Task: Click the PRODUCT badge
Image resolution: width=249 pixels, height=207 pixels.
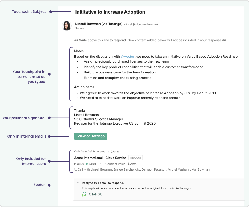Action: 135,158
